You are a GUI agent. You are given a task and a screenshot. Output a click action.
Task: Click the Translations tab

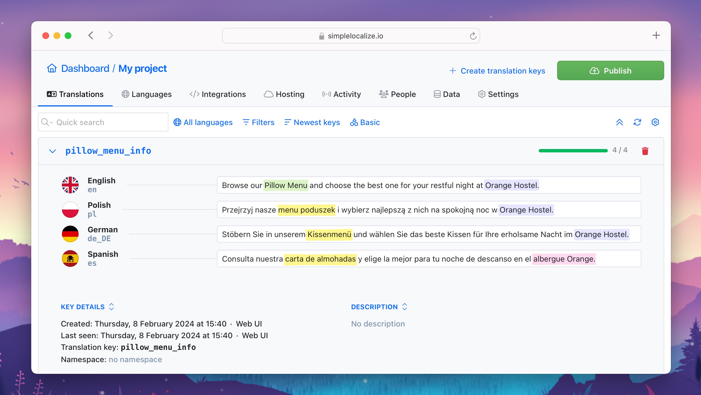pos(75,94)
